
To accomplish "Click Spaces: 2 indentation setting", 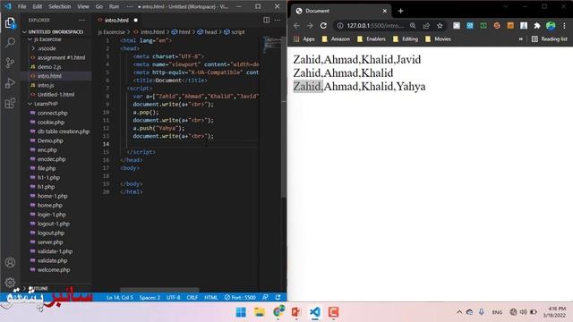I will click(x=150, y=298).
